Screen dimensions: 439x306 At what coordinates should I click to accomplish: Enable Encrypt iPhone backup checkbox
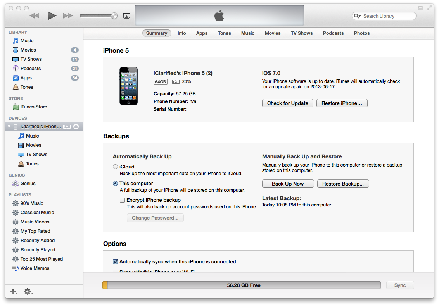(x=122, y=200)
